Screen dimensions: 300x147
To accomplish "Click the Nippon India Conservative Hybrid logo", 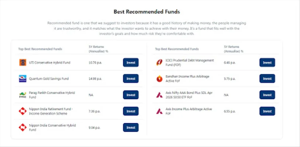I will coord(23,128).
